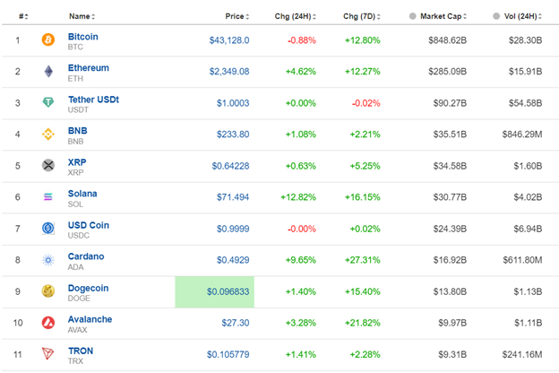The height and width of the screenshot is (373, 559).
Task: Select BNB volume $846.29M
Action: tap(522, 134)
